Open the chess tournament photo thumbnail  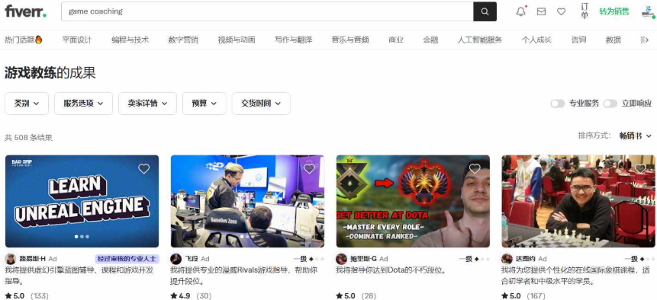[x=578, y=201]
